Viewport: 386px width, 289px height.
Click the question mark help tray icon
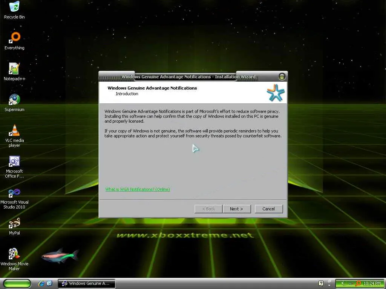pyautogui.click(x=321, y=283)
